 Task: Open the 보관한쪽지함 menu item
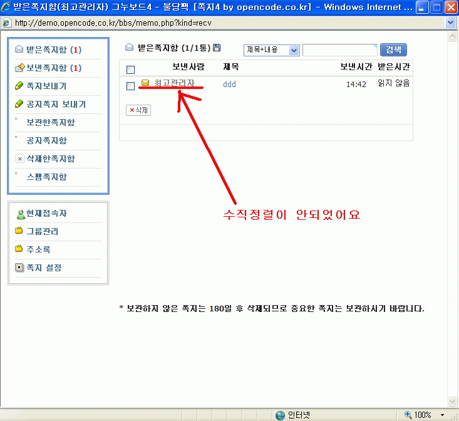[50, 122]
